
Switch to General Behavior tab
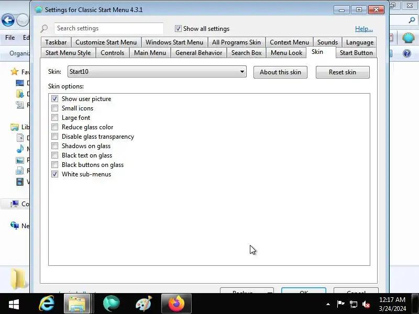199,53
